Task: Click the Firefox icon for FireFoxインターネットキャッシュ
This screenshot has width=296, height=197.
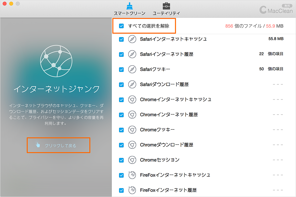Action: coord(132,175)
